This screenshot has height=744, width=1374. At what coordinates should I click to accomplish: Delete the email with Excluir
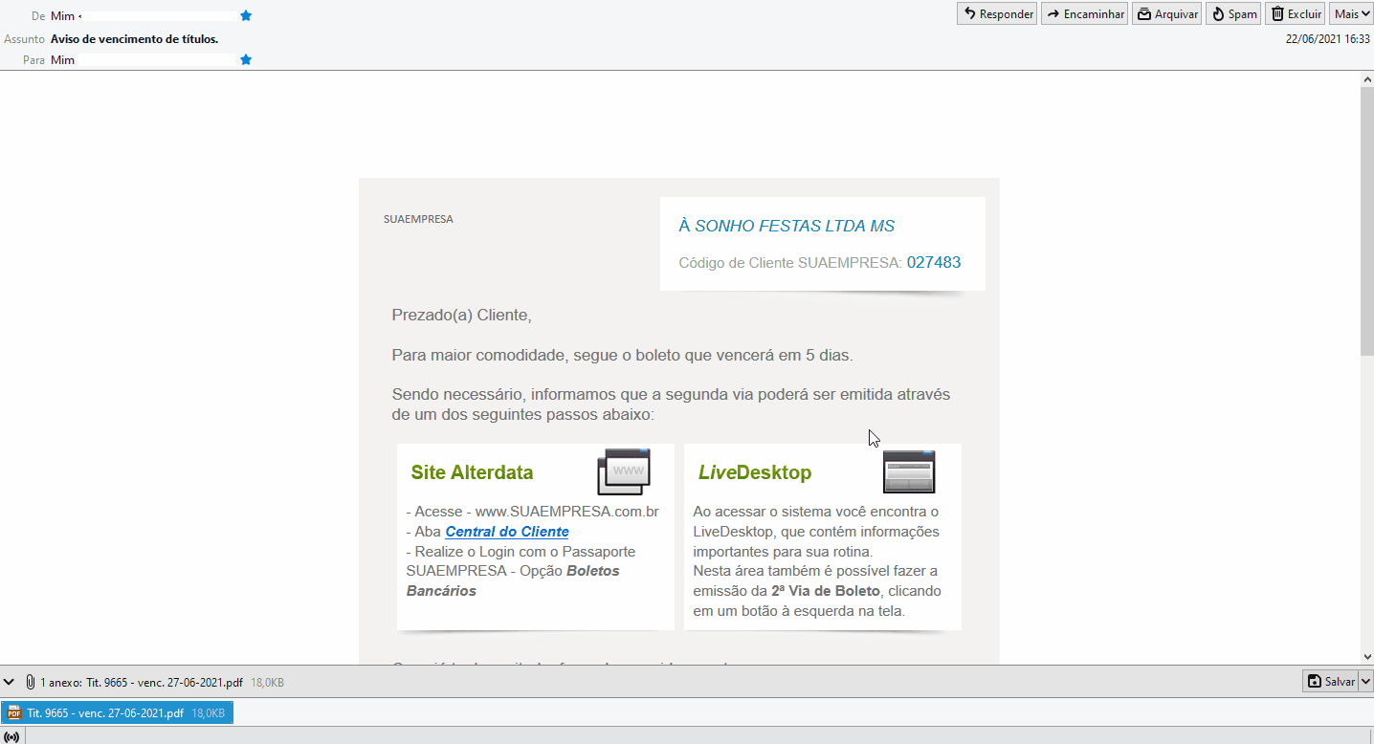tap(1296, 14)
